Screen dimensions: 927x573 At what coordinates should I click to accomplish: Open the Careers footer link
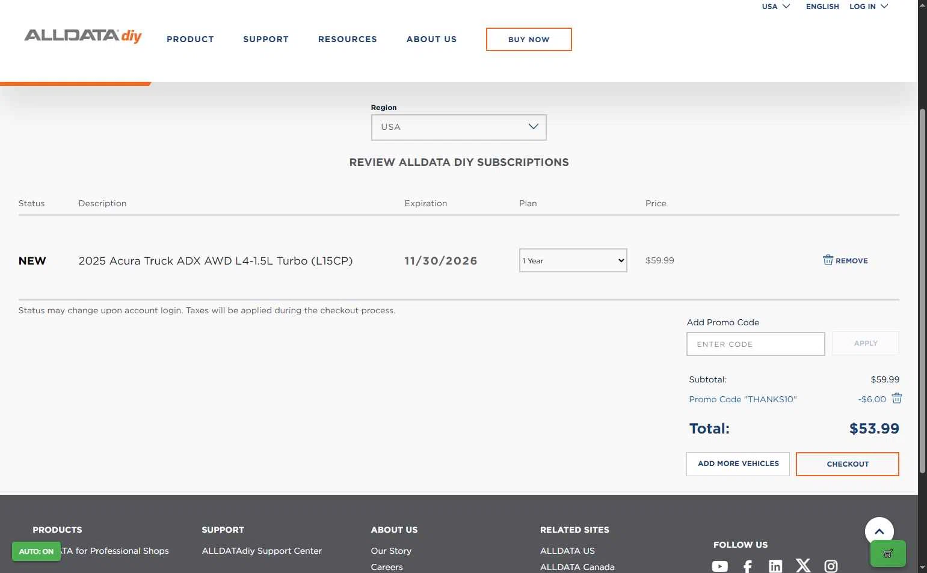pyautogui.click(x=387, y=567)
